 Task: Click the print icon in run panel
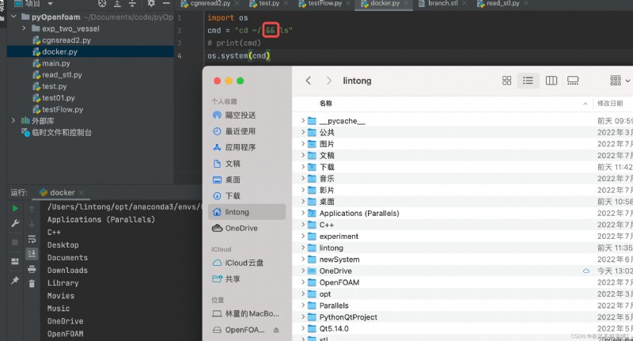click(32, 269)
